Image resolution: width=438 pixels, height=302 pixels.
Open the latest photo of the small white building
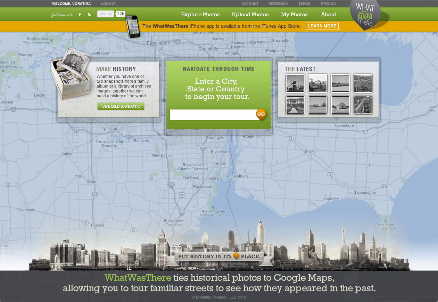[340, 105]
